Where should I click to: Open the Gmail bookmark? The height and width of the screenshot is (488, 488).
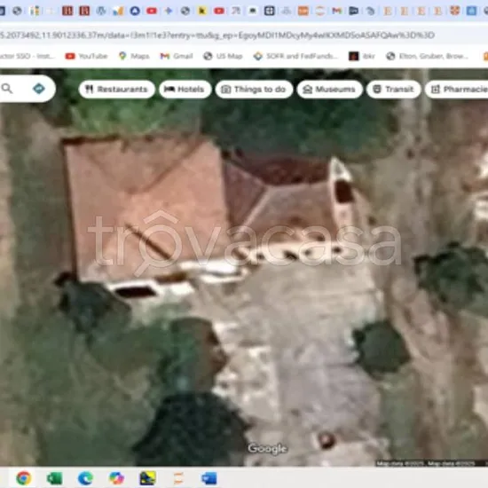tap(177, 56)
